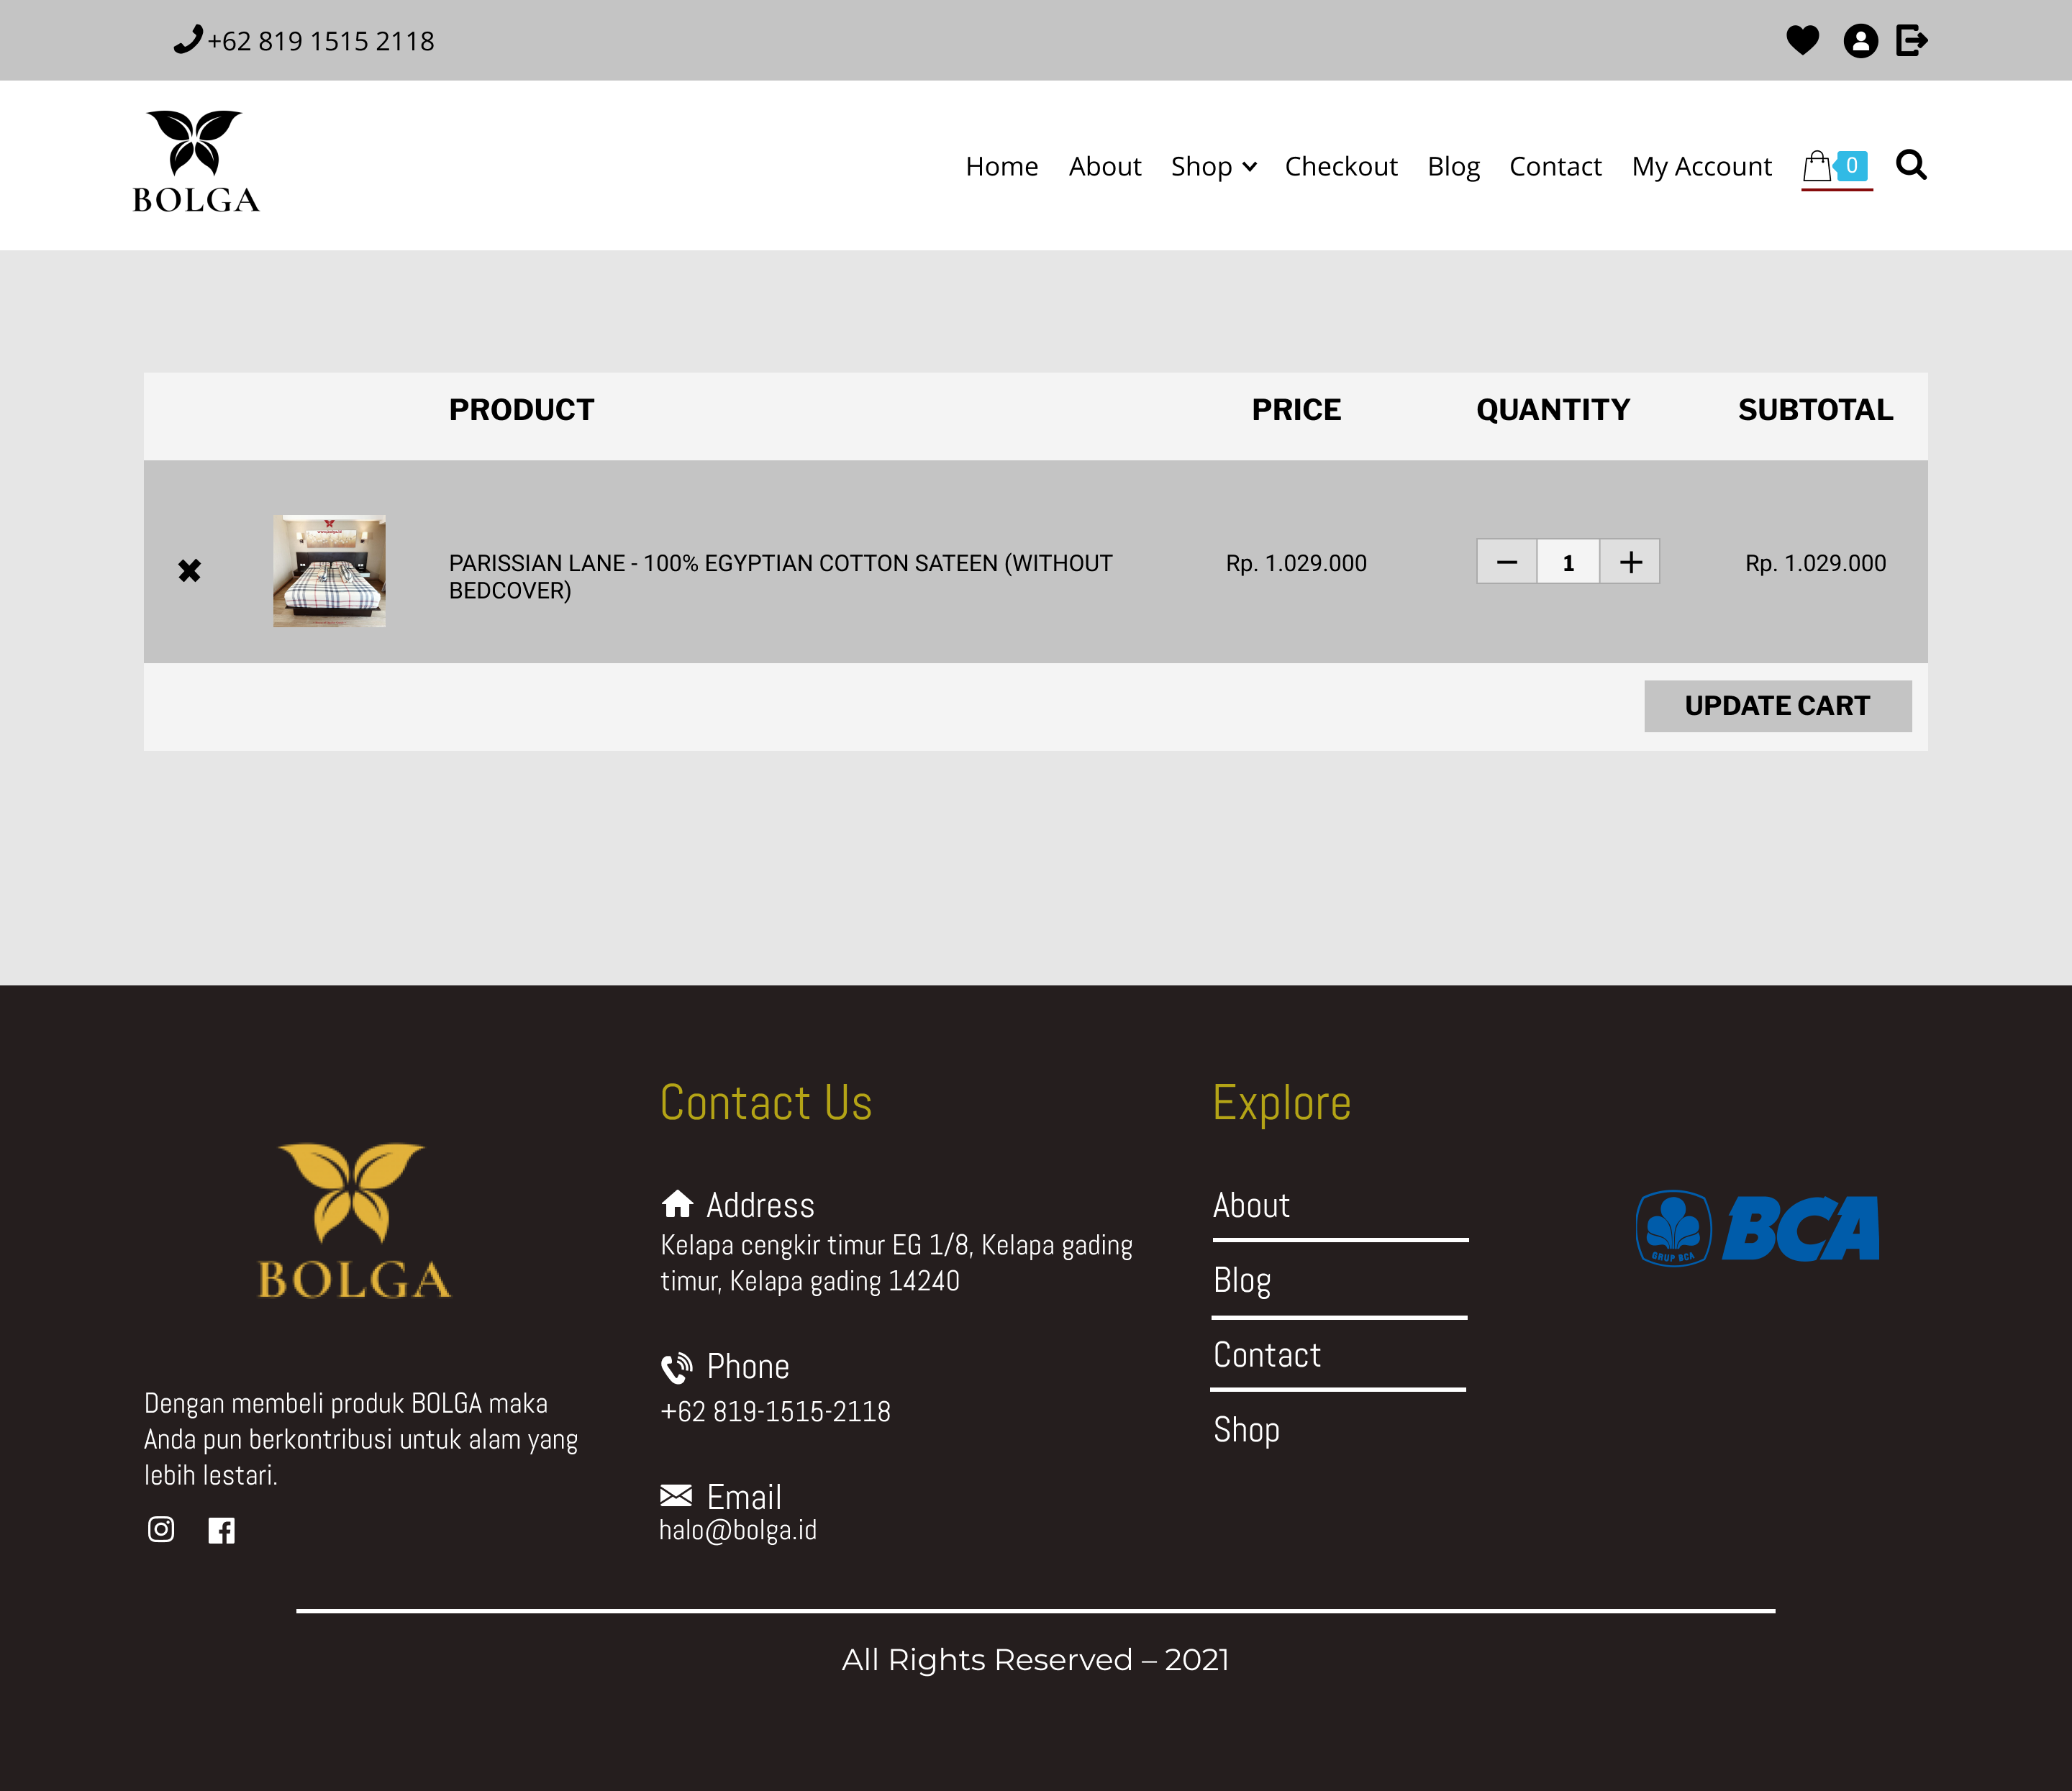Click the SUBTOTAL column header
Screen dimensions: 2072x1791
point(1815,410)
